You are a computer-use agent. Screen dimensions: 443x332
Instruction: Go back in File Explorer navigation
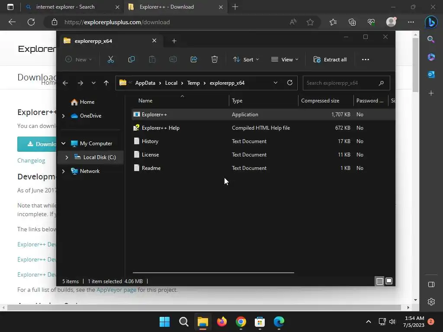(65, 83)
